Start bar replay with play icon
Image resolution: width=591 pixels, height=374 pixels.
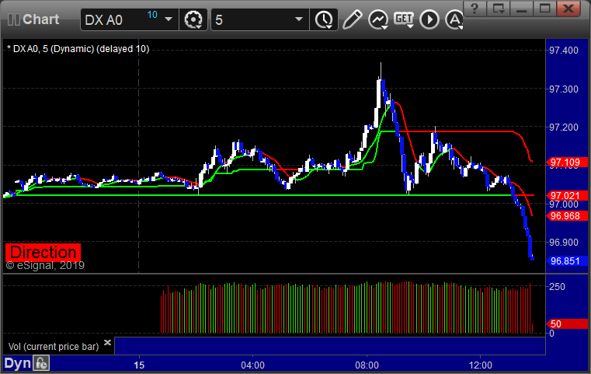point(429,19)
